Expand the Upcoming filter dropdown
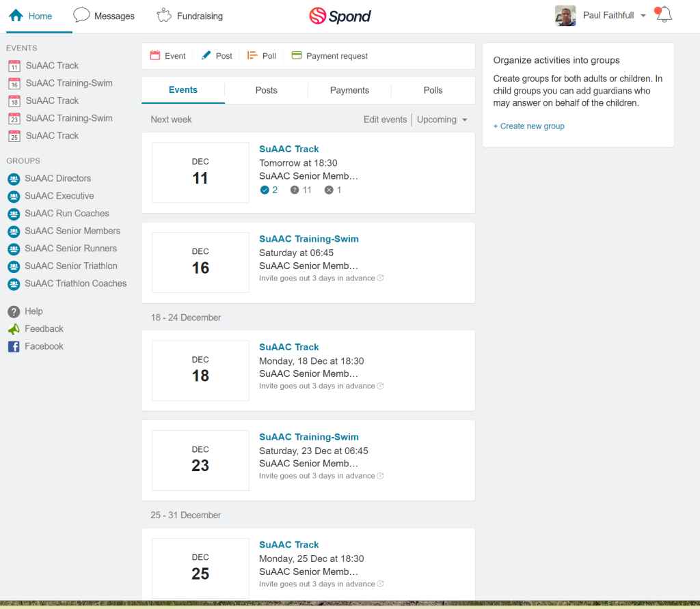Image resolution: width=700 pixels, height=609 pixels. pyautogui.click(x=442, y=119)
